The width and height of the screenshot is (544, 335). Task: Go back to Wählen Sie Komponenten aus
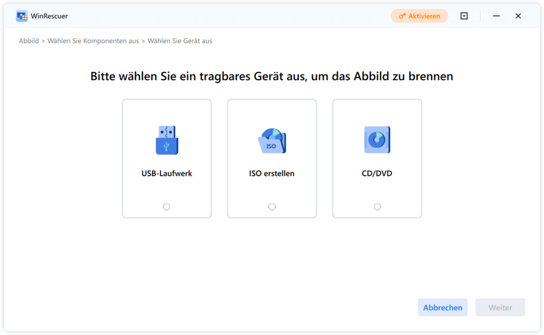pyautogui.click(x=93, y=41)
